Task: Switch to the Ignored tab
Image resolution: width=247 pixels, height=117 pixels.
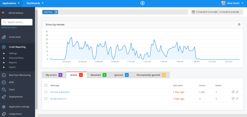Action: pos(121,75)
